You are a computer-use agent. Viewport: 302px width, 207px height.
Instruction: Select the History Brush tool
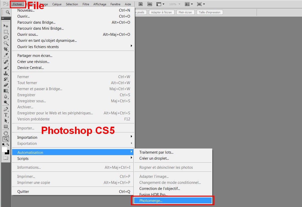click(x=6, y=79)
